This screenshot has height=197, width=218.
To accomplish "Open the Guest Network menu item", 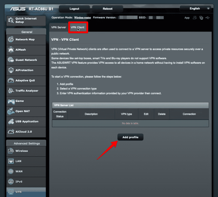I will point(26,60).
